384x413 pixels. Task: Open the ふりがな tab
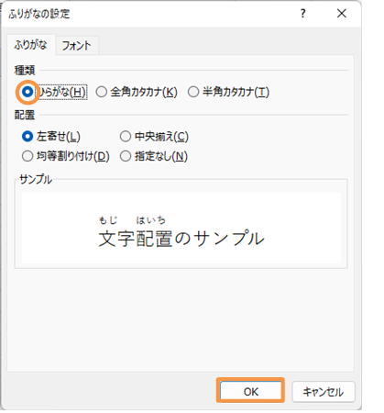31,45
